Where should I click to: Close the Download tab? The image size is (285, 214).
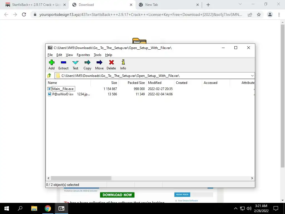point(131,5)
